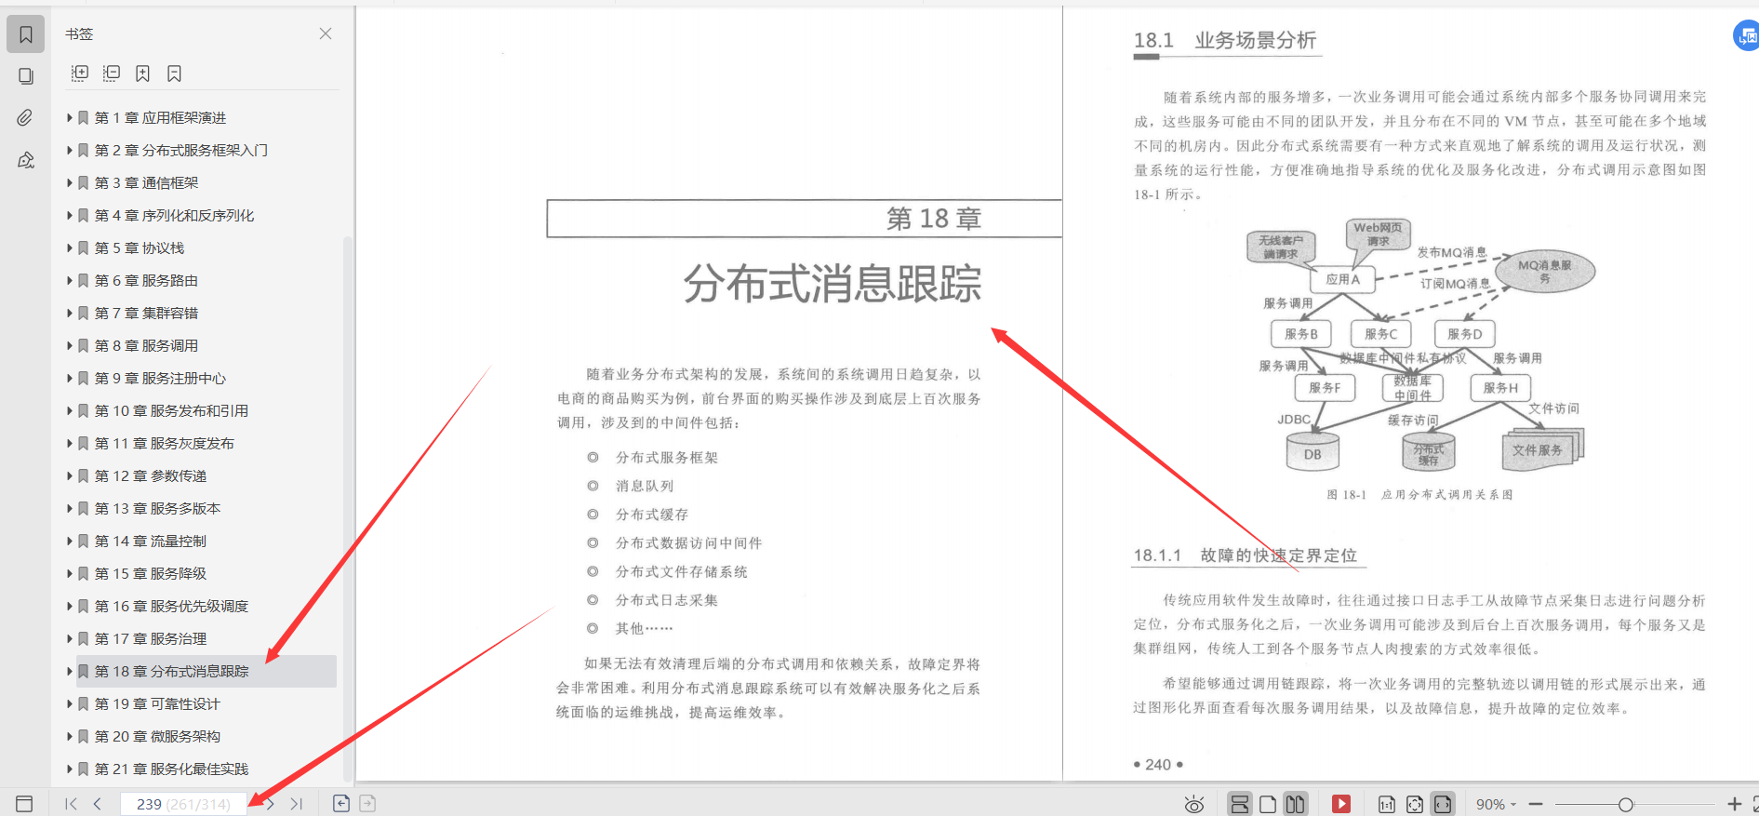Click the list item 分布式服务框架 on the page
This screenshot has height=816, width=1759.
tap(667, 458)
